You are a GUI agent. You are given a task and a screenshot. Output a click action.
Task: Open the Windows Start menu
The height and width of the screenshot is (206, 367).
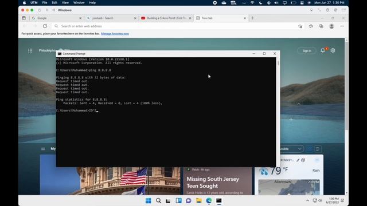pos(148,201)
